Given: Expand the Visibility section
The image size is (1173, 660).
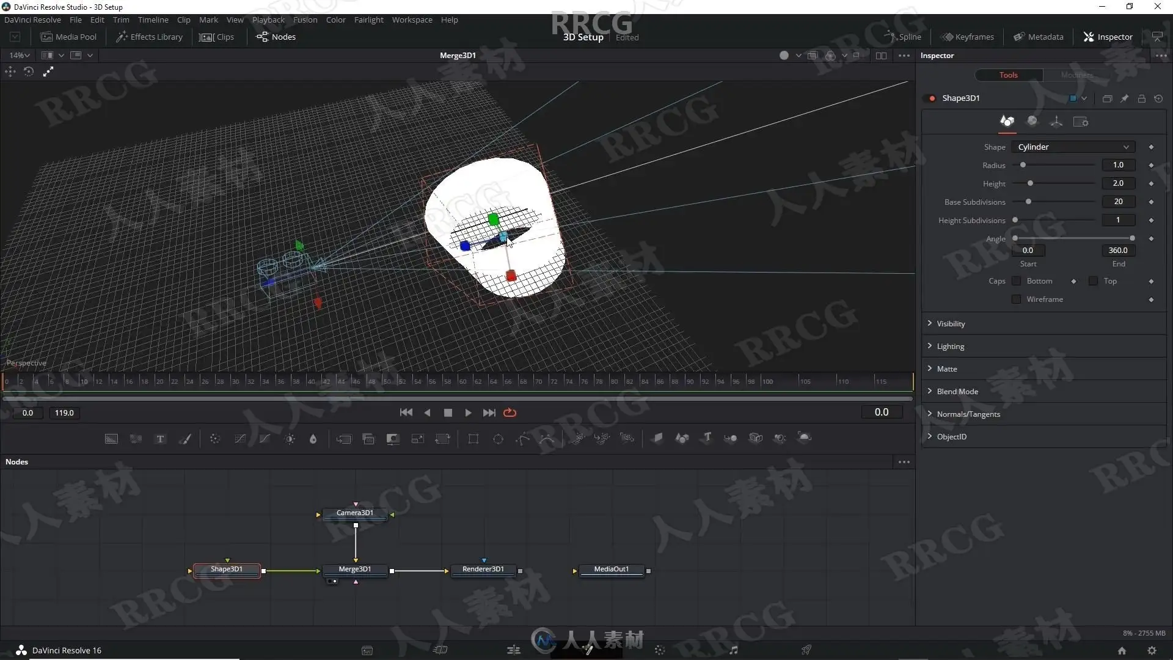Looking at the screenshot, I should point(1044,324).
